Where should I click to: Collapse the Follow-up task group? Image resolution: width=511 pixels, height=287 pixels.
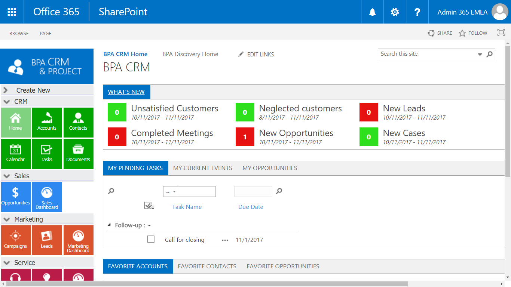[x=109, y=225]
